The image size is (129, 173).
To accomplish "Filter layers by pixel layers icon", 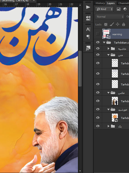I will click(119, 9).
